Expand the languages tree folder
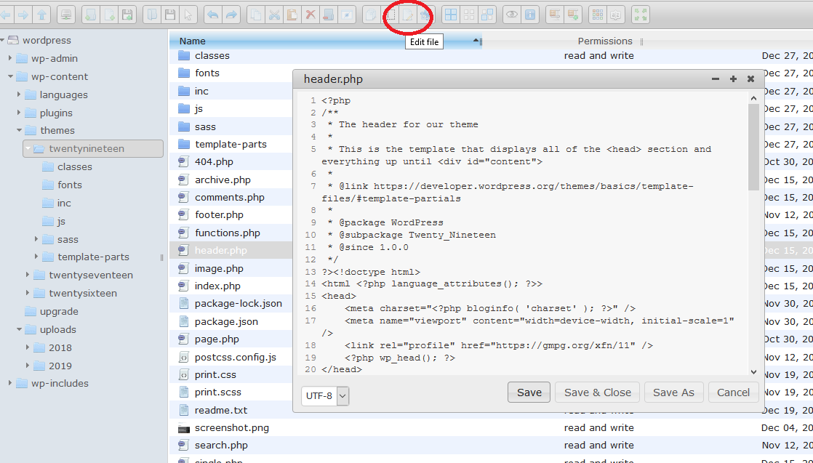Screen dimensions: 813x463 coord(19,94)
